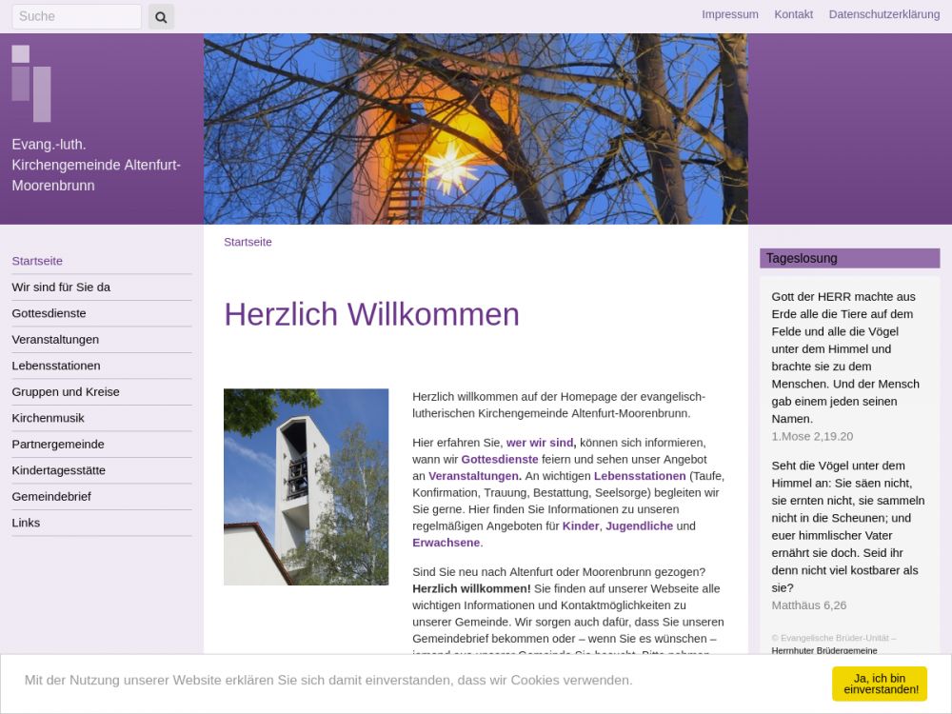Open the Kindertagesstätte menu item
This screenshot has height=714, width=952.
pos(58,470)
